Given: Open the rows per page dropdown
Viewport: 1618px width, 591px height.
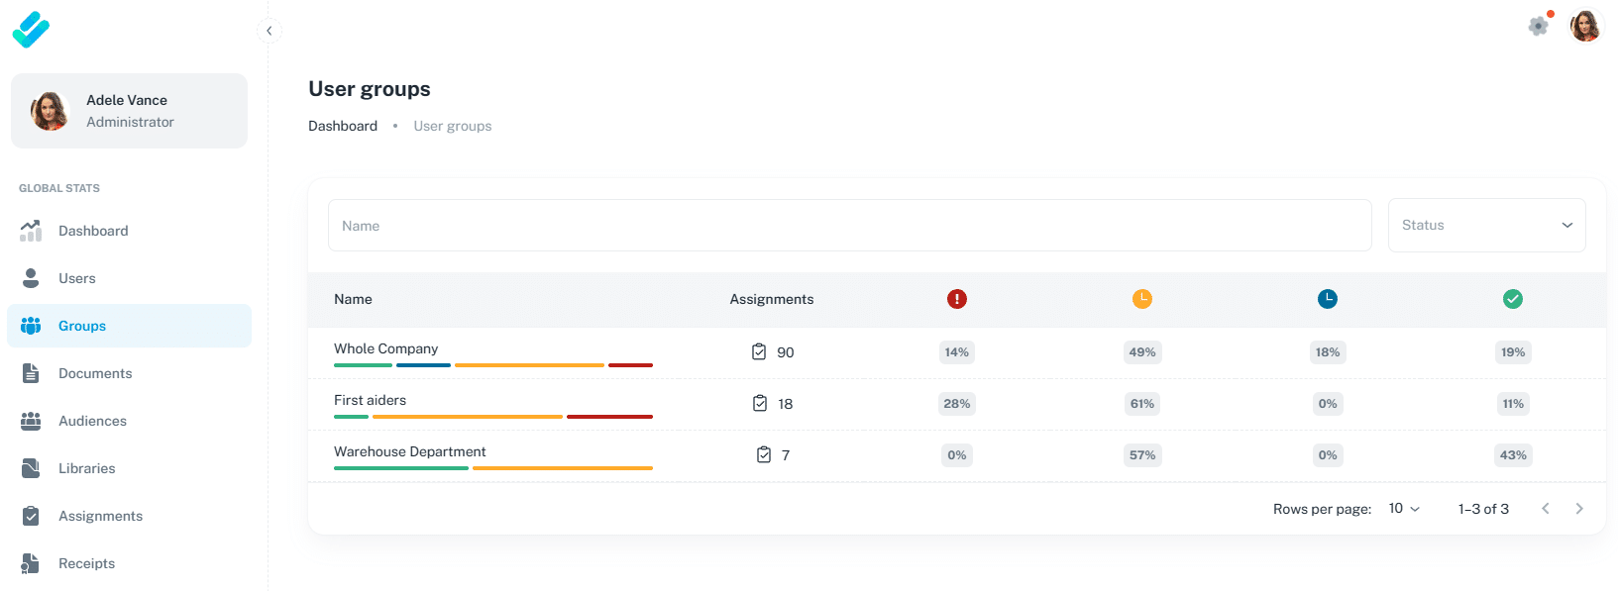Looking at the screenshot, I should point(1404,509).
